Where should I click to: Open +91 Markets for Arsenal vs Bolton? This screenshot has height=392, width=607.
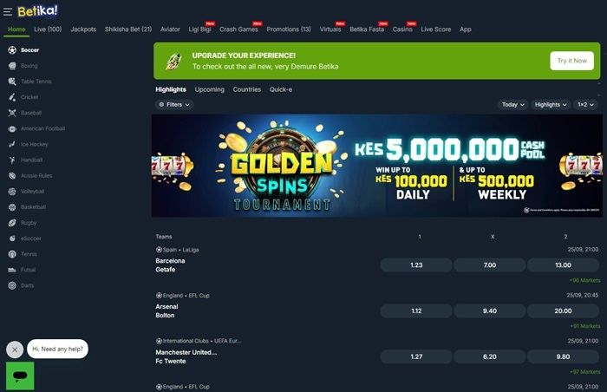tap(585, 326)
